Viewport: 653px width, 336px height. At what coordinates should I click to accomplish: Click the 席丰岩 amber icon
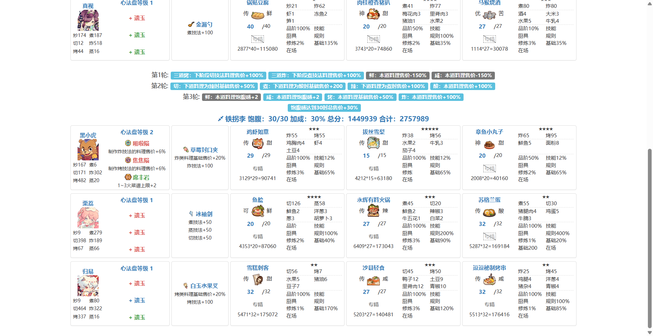click(128, 177)
